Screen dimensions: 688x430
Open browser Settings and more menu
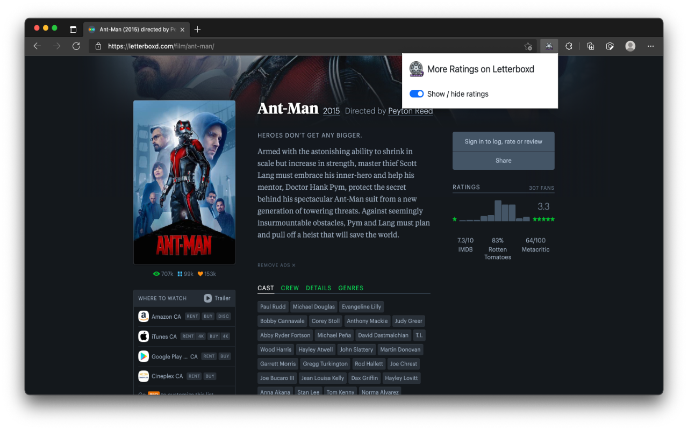[651, 46]
